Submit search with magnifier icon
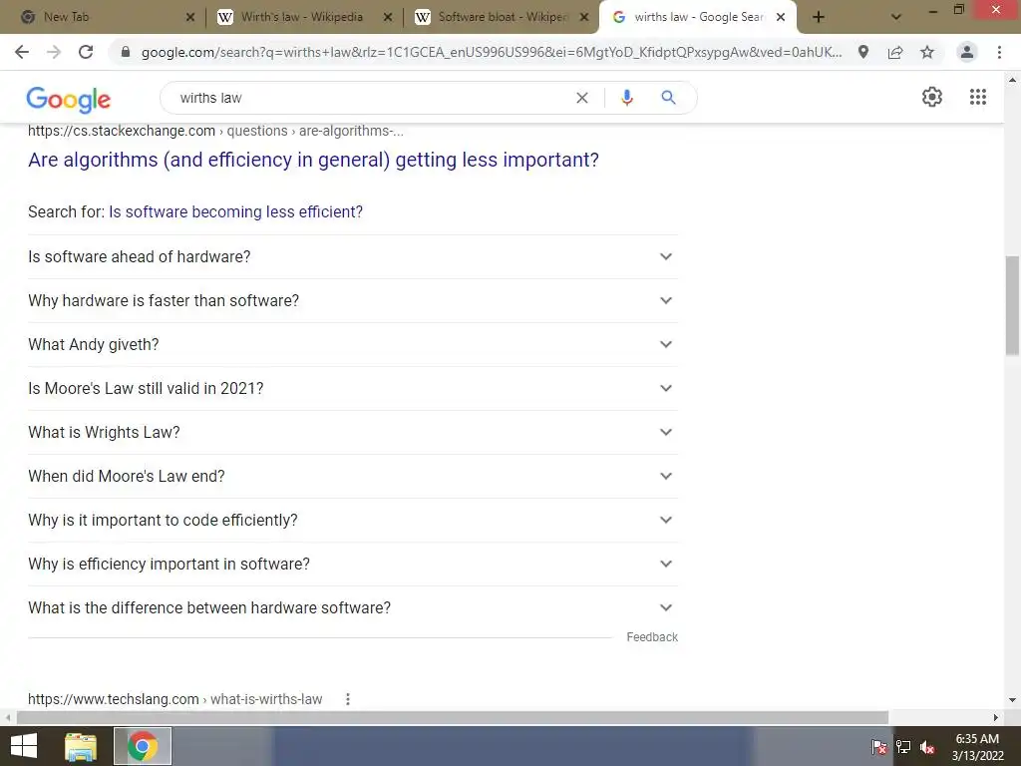Viewport: 1021px width, 766px height. point(668,98)
